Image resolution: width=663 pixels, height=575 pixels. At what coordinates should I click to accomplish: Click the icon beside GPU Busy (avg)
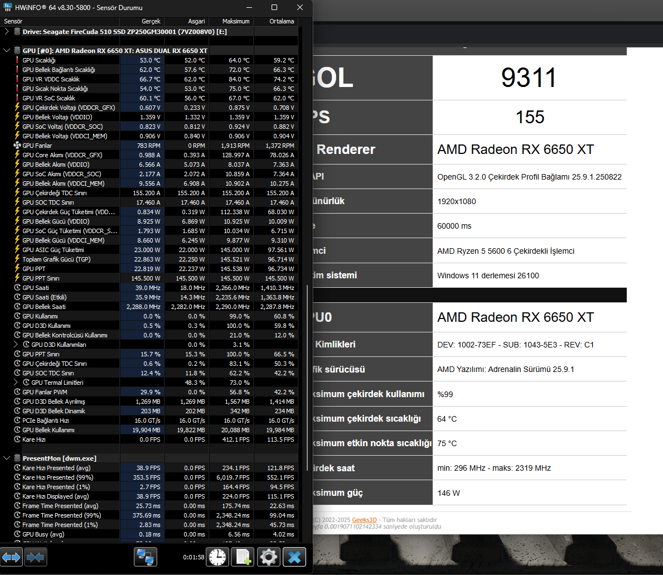click(x=17, y=534)
